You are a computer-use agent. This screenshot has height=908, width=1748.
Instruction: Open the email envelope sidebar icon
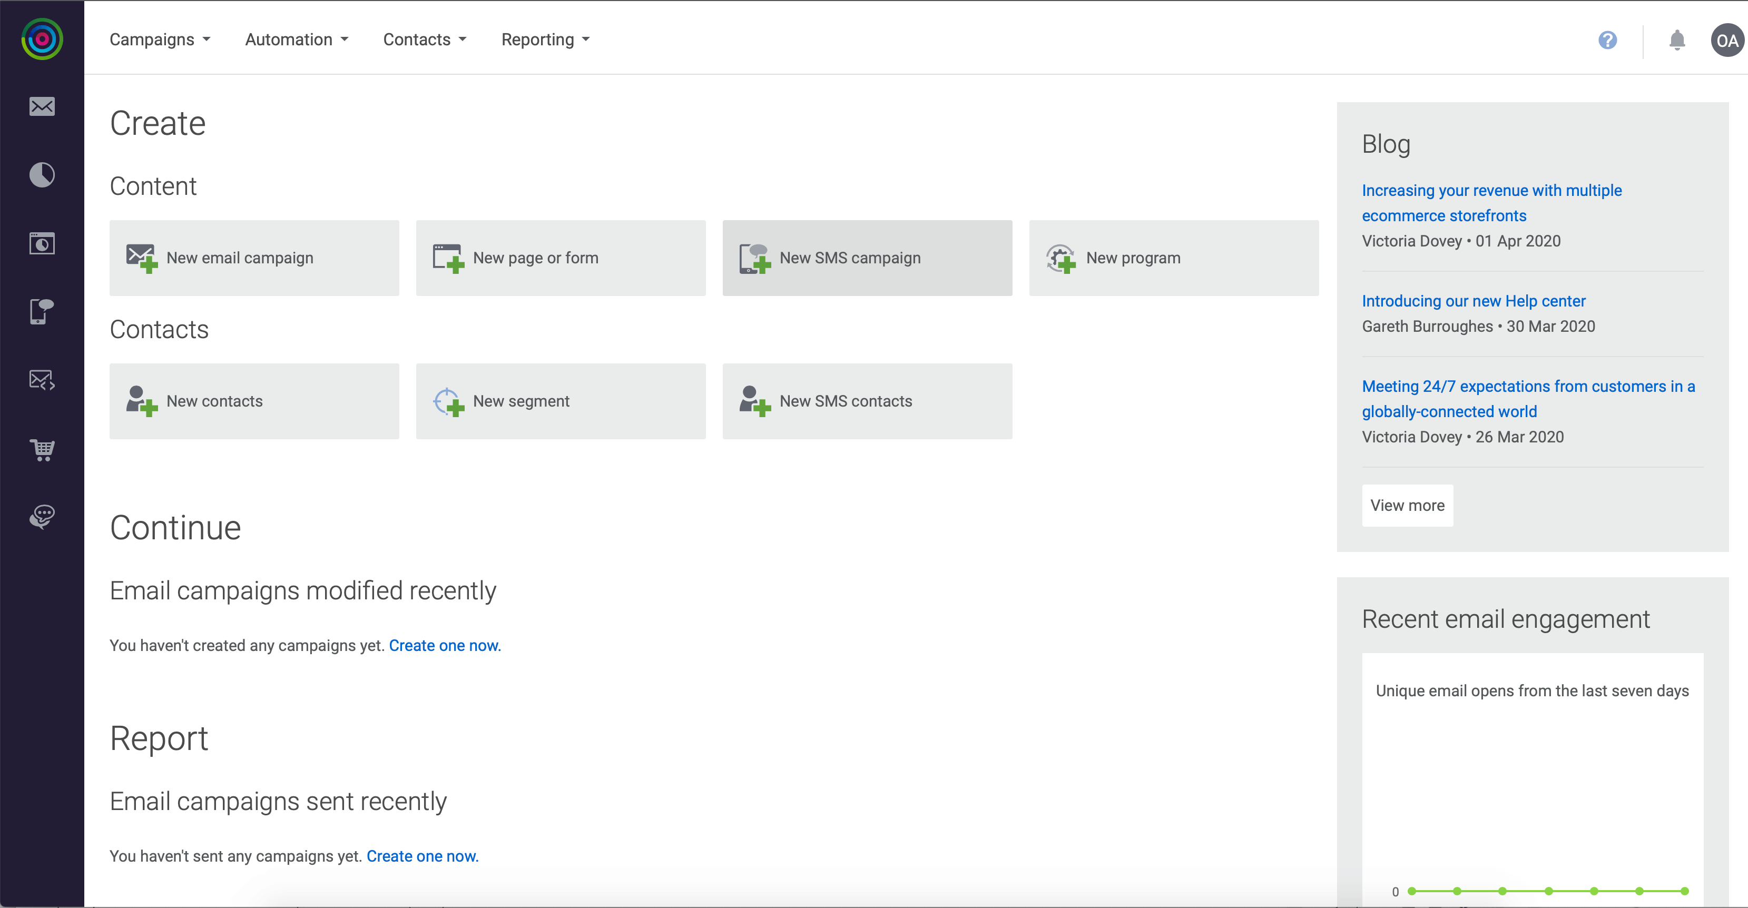[x=42, y=106]
